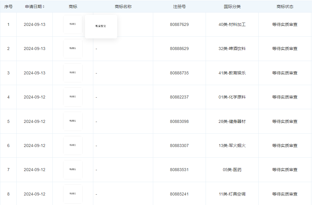Click class 01类-化学原料 cell

click(232, 97)
